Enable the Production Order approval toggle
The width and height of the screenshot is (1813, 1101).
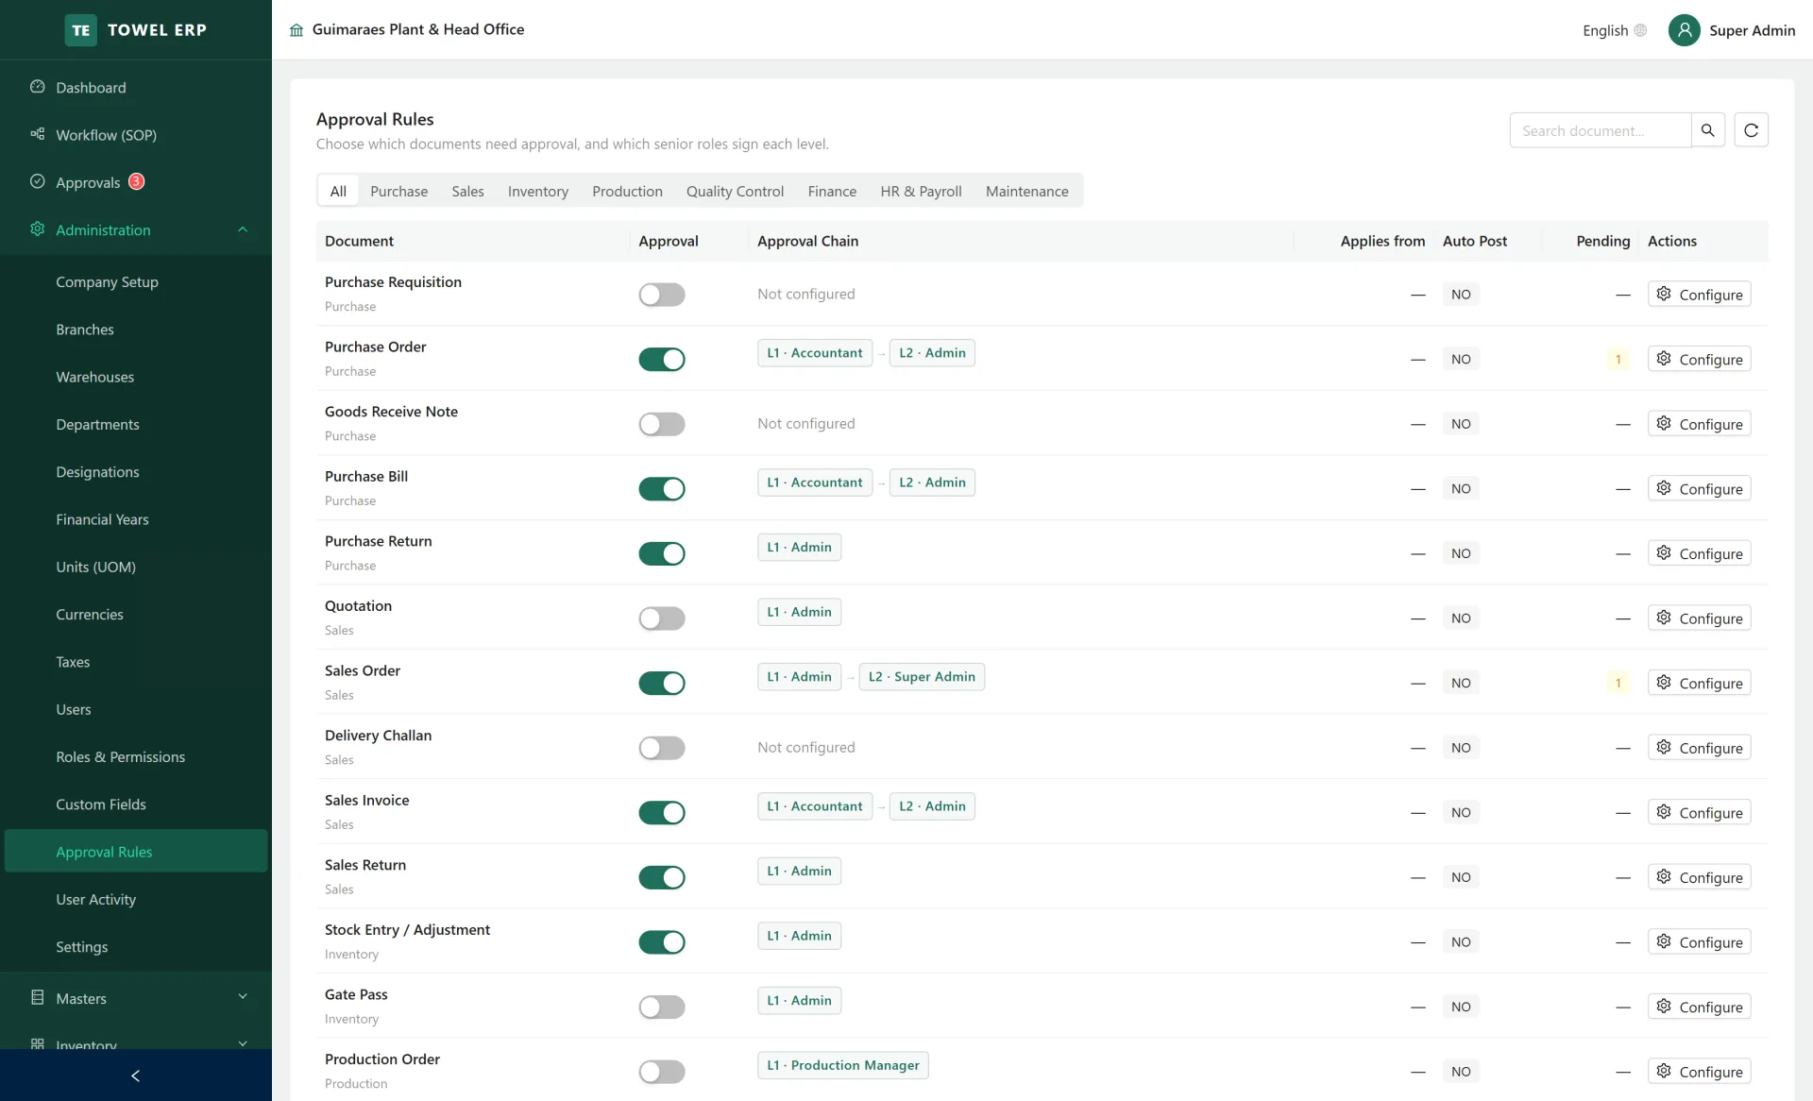(x=661, y=1072)
